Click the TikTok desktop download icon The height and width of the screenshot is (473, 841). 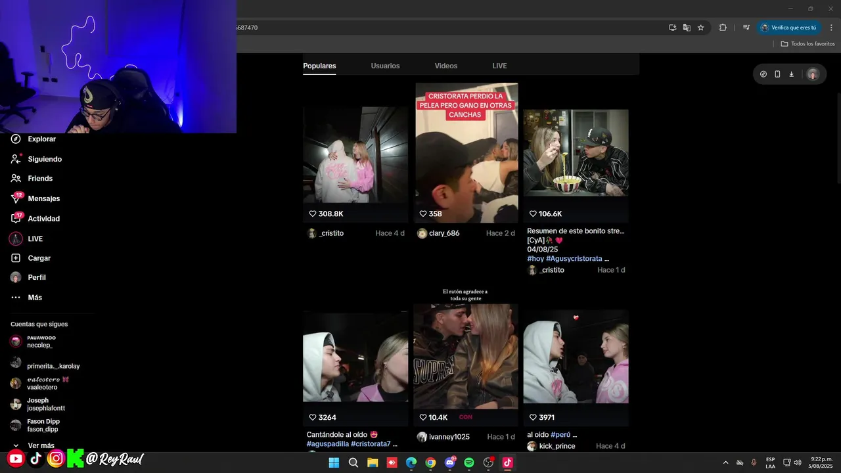(x=791, y=74)
